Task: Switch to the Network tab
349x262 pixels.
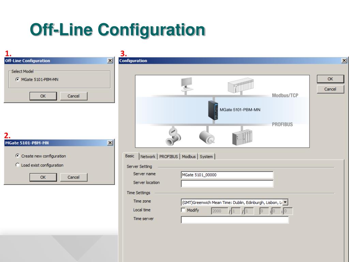Action: 148,156
